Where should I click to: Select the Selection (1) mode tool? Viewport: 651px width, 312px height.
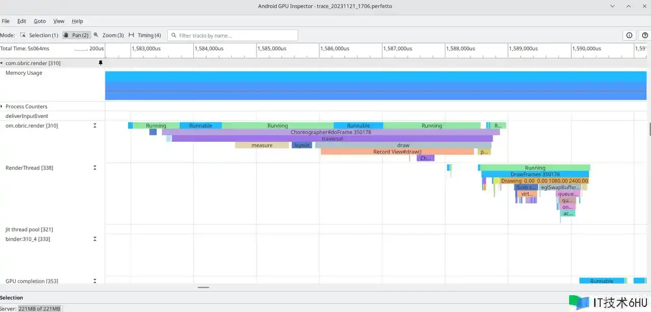[x=39, y=35]
